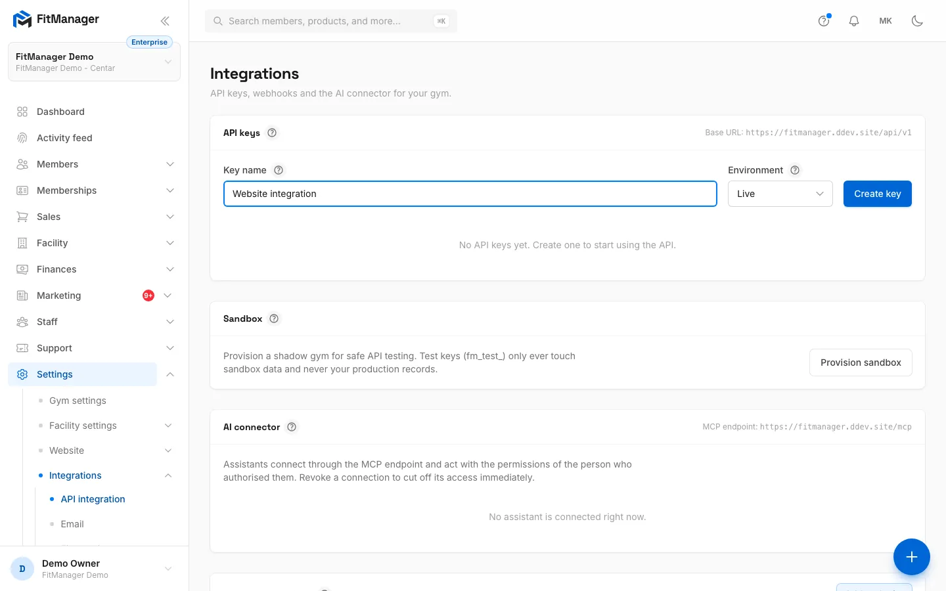946x591 pixels.
Task: Expand the Support menu chevron
Action: point(170,348)
